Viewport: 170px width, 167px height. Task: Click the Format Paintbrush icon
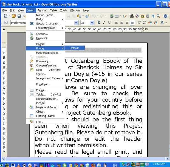pos(87,16)
